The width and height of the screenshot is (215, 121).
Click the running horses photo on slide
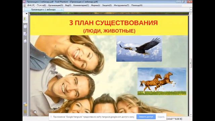click(162, 81)
